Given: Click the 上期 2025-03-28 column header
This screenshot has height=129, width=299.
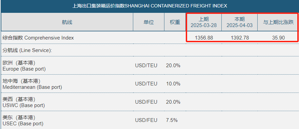Looking at the screenshot, I should (x=204, y=22).
